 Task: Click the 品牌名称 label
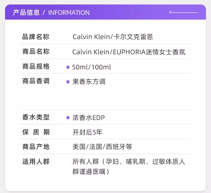[36, 37]
